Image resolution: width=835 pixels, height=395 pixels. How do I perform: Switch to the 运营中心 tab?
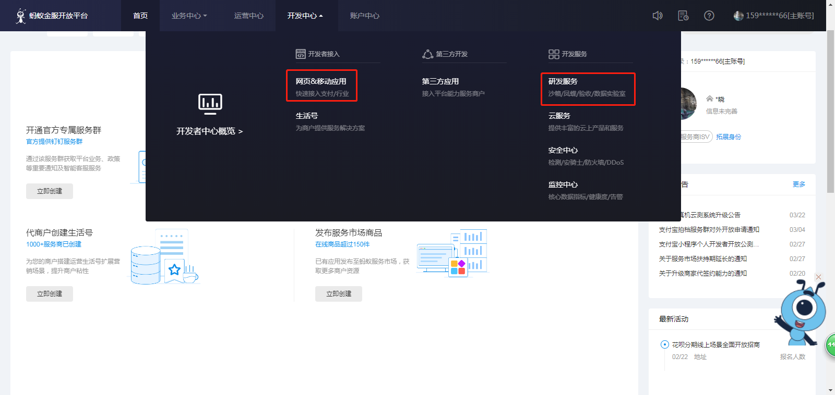pos(249,16)
